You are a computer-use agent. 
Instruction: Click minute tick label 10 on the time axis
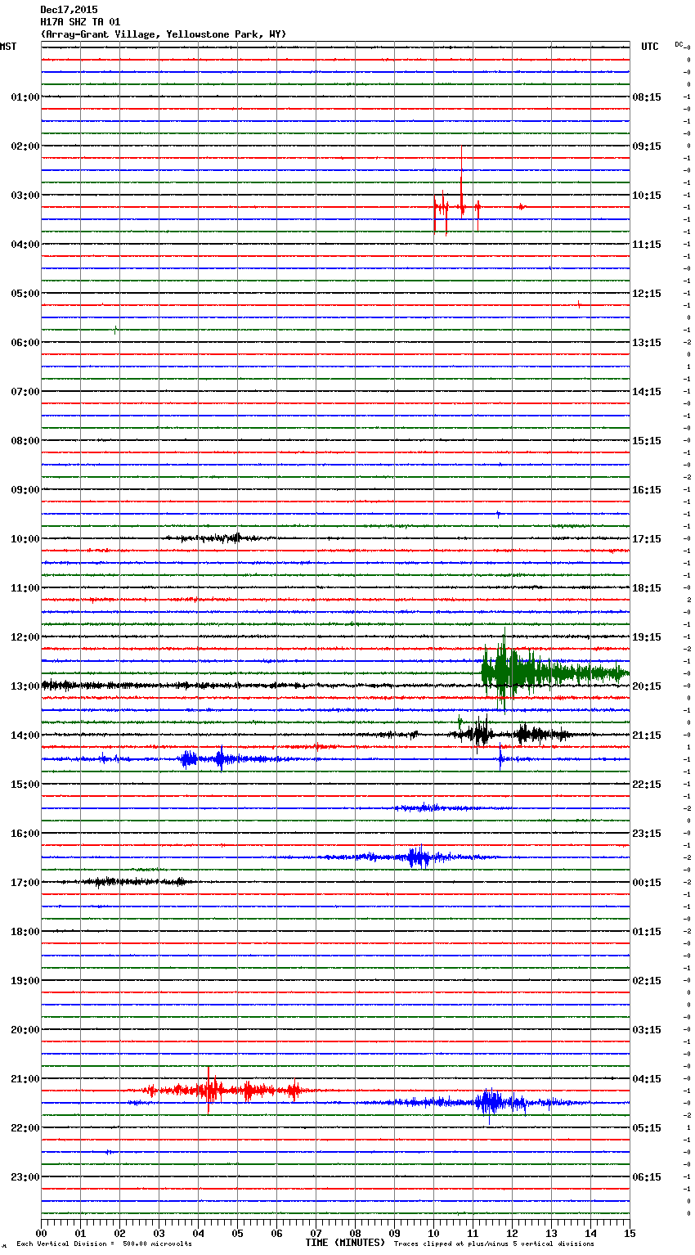click(433, 1233)
